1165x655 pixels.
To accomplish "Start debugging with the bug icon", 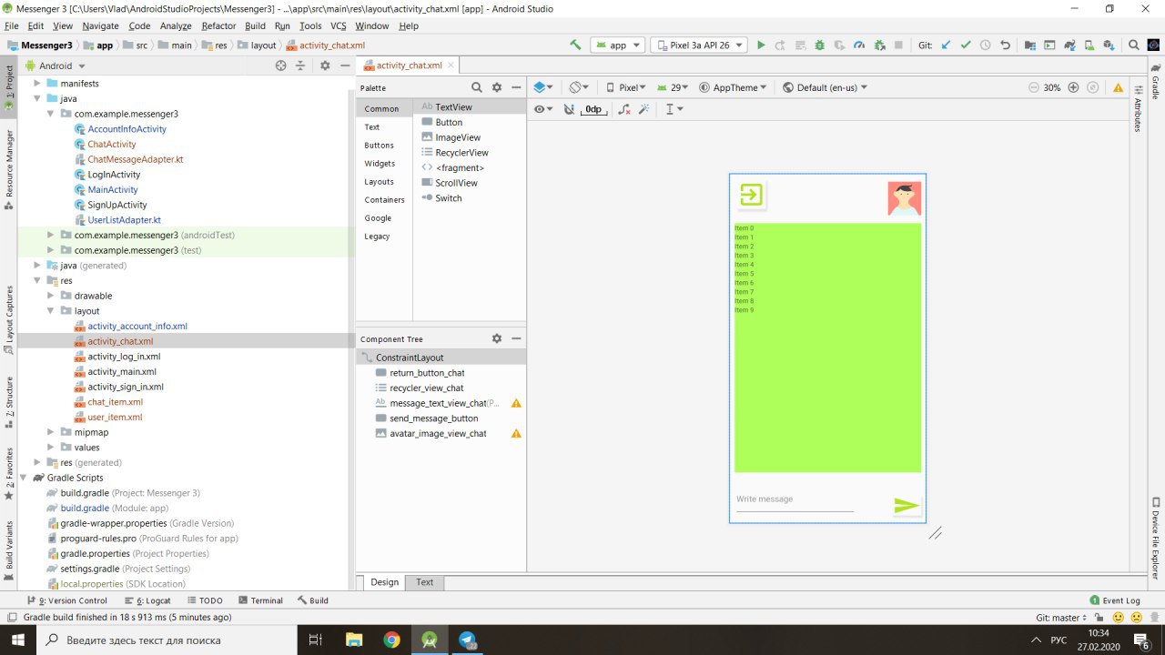I will tap(819, 45).
